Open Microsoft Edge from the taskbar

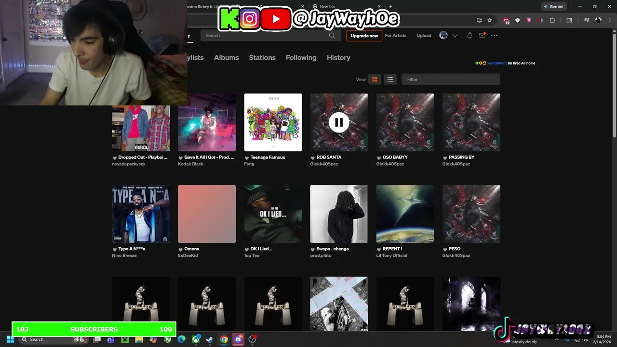click(x=181, y=339)
